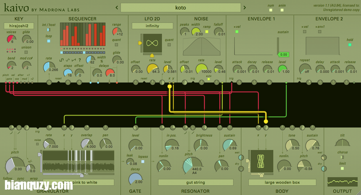Viewport: 361px width, 195px height.
Task: Click the sequencer step bars display
Action: (83, 34)
